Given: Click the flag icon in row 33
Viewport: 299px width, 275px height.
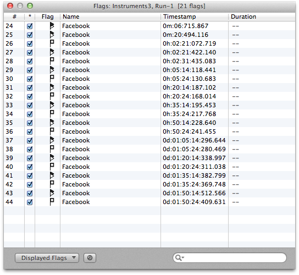Looking at the screenshot, I should 52,105.
